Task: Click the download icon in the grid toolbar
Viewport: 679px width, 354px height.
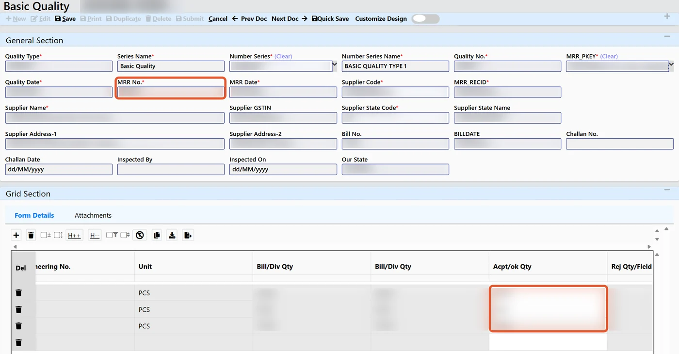Action: 172,235
